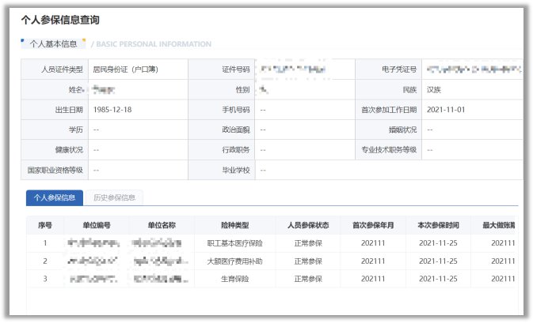Click the 汉族 ethnicity value
533x323 pixels.
437,90
